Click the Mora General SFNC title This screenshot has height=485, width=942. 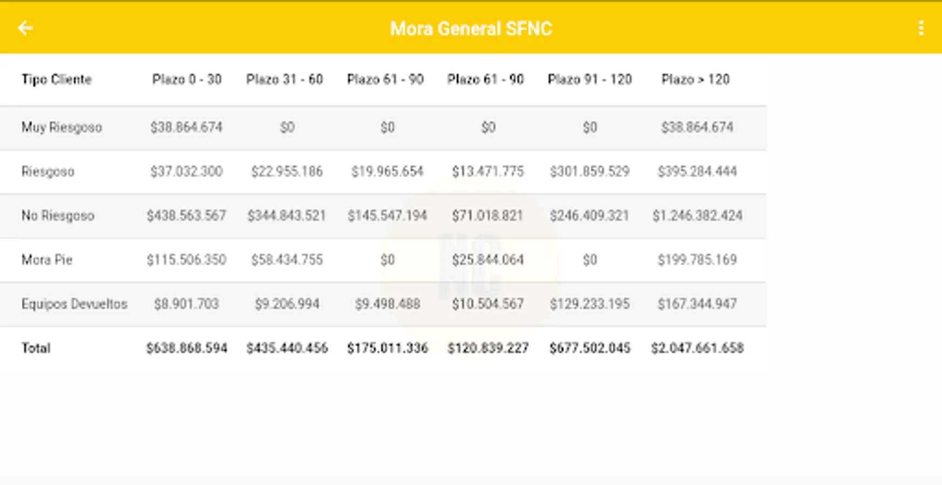coord(471,29)
